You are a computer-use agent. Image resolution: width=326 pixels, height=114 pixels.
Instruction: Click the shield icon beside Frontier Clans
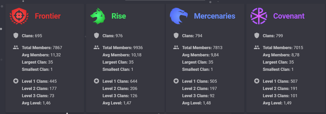pyautogui.click(x=16, y=36)
